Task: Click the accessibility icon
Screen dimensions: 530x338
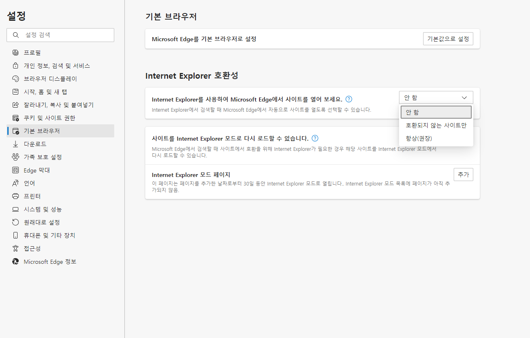Action: click(x=16, y=248)
